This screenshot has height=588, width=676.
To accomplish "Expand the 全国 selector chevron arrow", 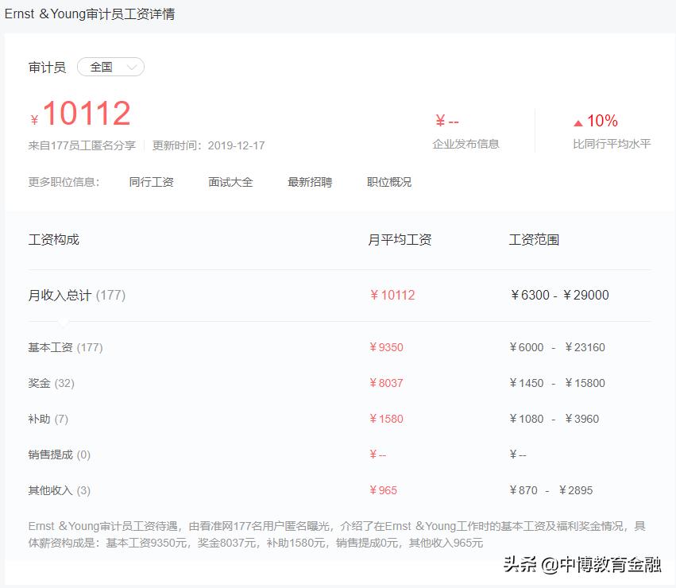I will [131, 68].
